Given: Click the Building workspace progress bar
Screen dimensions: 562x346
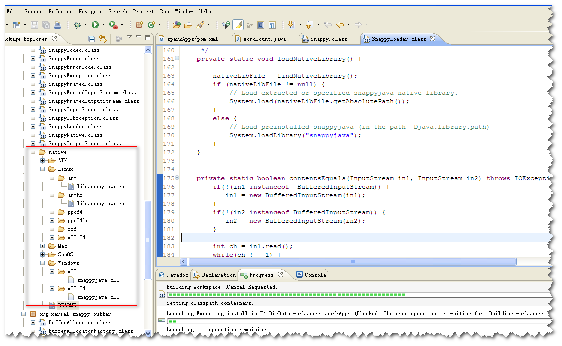Looking at the screenshot, I should (x=286, y=295).
